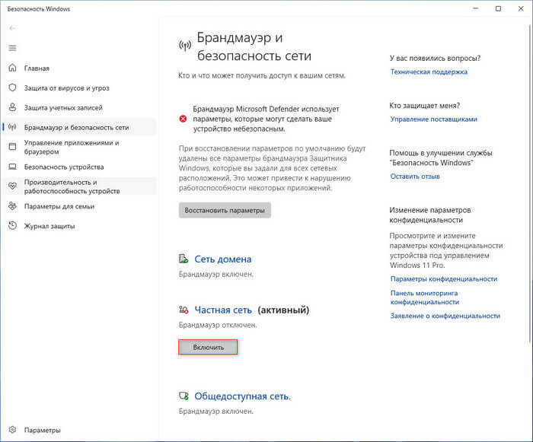Click the device performance heart icon

click(12, 186)
